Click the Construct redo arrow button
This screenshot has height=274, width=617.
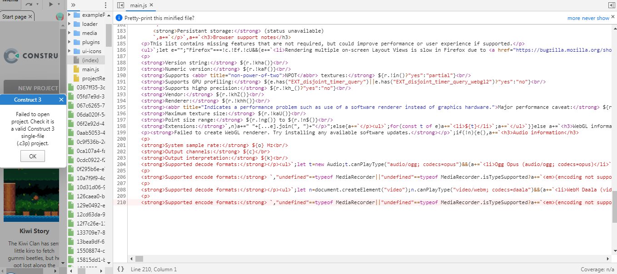(x=29, y=4)
